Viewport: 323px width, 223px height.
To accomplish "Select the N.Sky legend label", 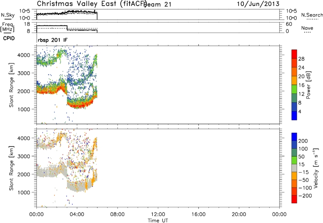I will pos(8,15).
